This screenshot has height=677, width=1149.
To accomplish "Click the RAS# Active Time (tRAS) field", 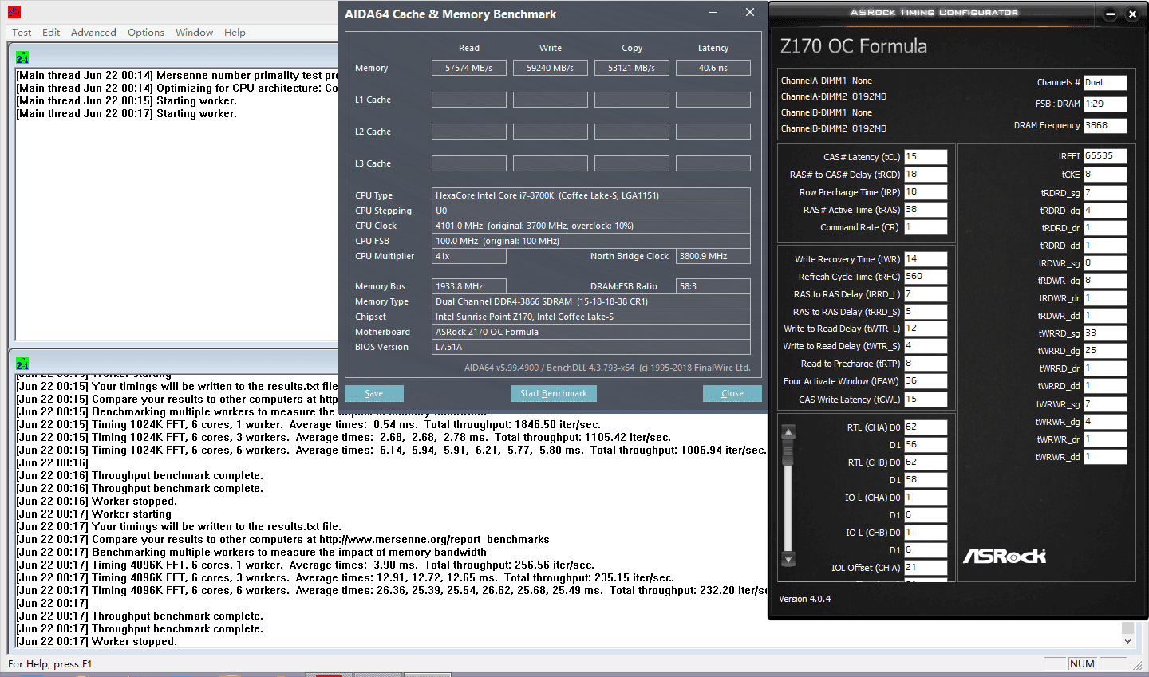I will [926, 210].
